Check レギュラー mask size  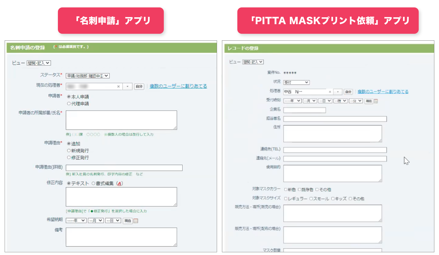[286, 199]
